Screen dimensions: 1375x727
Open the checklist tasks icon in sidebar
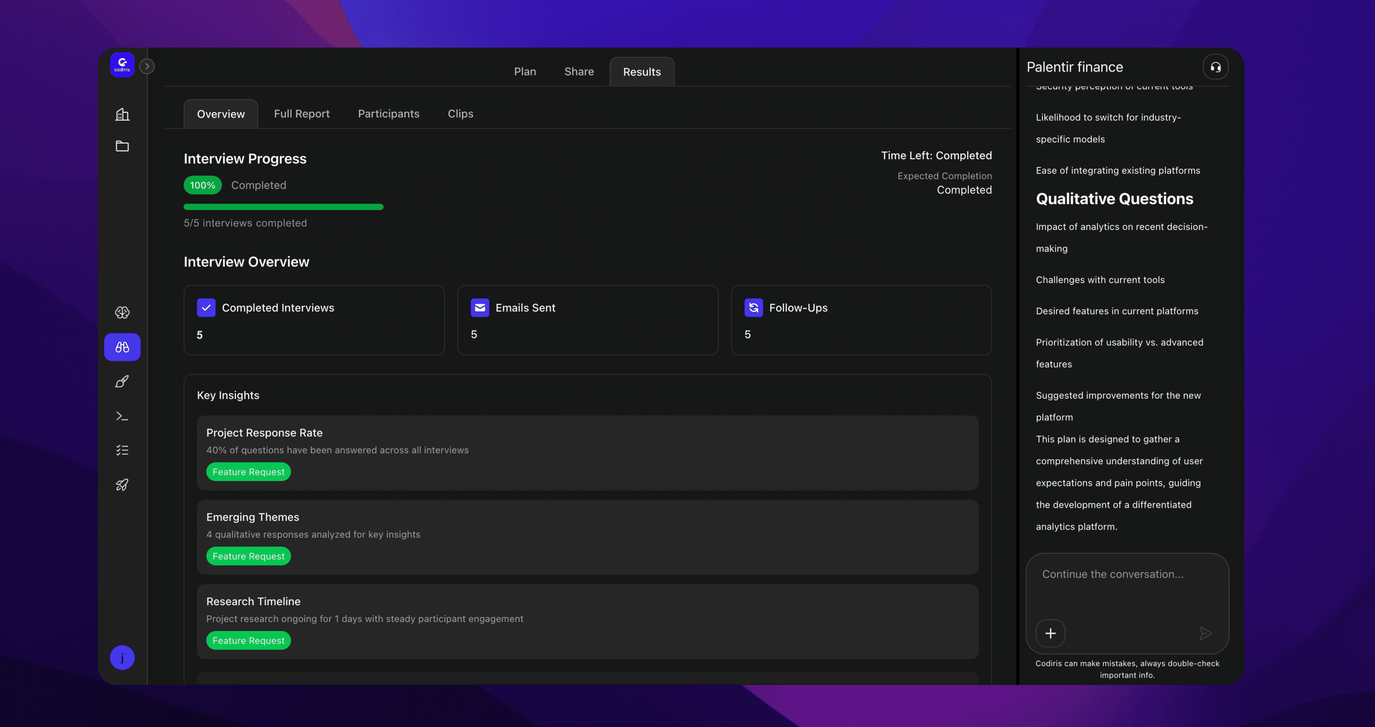pyautogui.click(x=122, y=451)
